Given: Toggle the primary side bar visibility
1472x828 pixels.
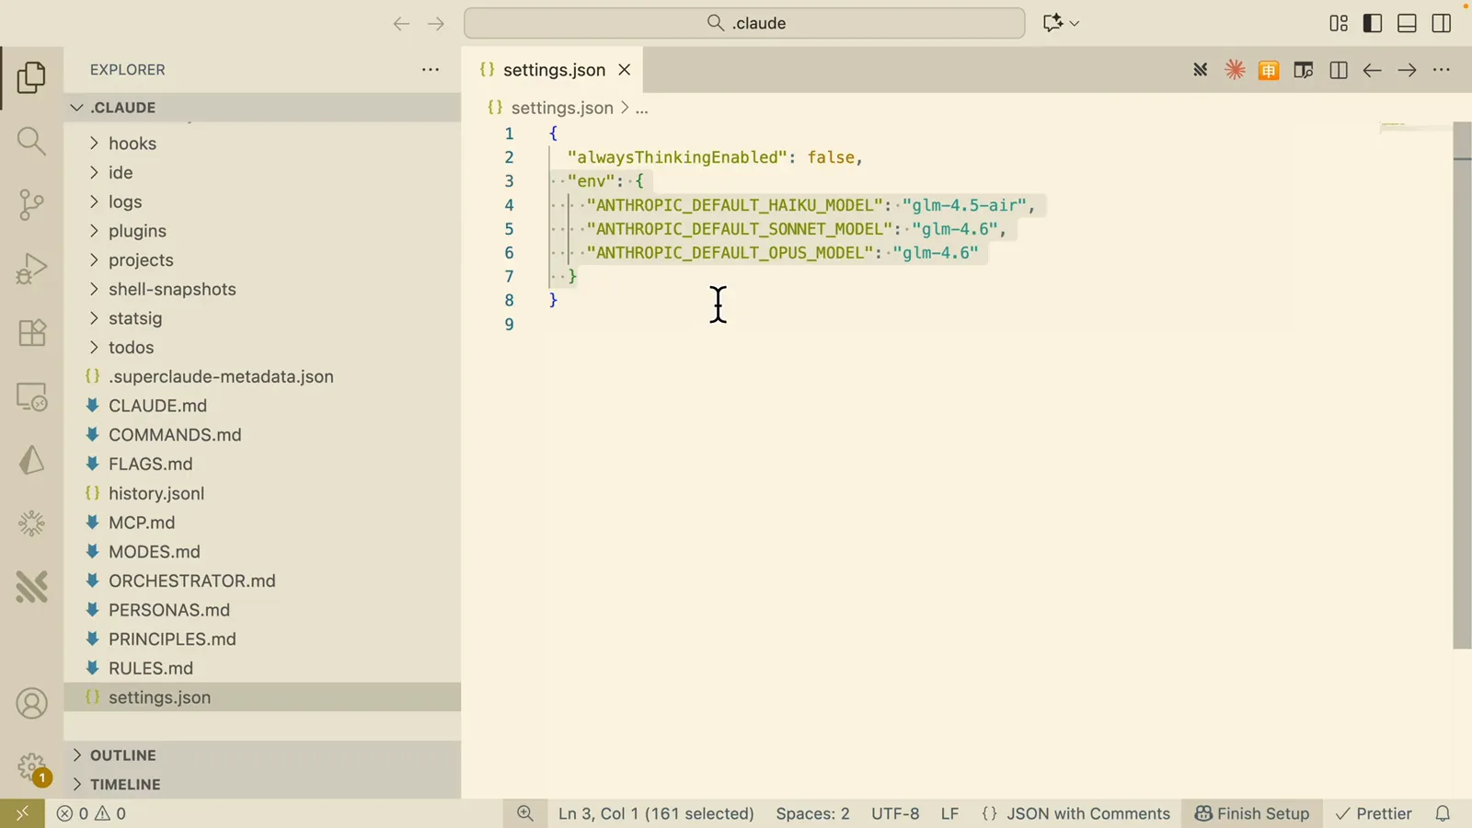Looking at the screenshot, I should [1373, 24].
